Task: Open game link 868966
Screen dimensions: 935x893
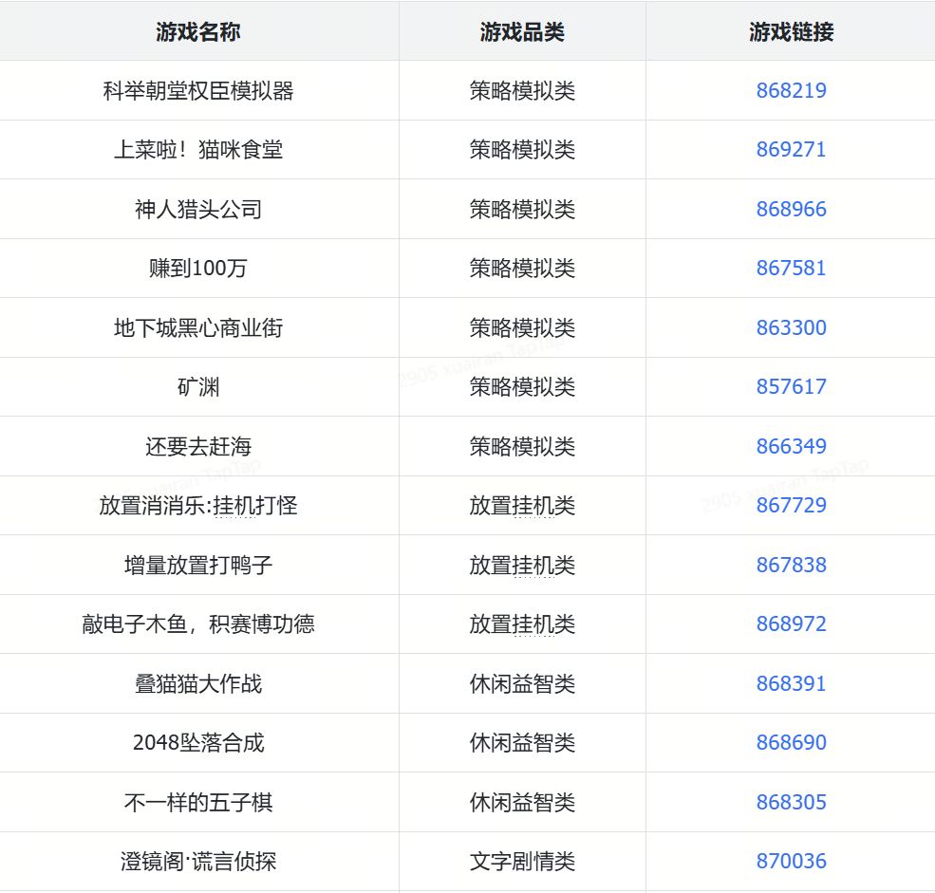Action: (791, 209)
